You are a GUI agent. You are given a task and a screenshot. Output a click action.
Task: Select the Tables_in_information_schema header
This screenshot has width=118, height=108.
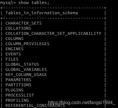pyautogui.click(x=42, y=13)
